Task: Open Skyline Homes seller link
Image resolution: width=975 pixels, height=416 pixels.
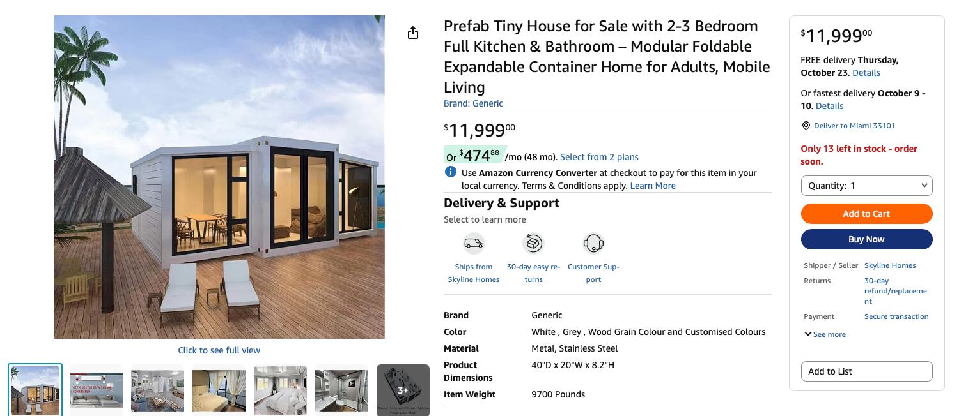Action: coord(890,265)
